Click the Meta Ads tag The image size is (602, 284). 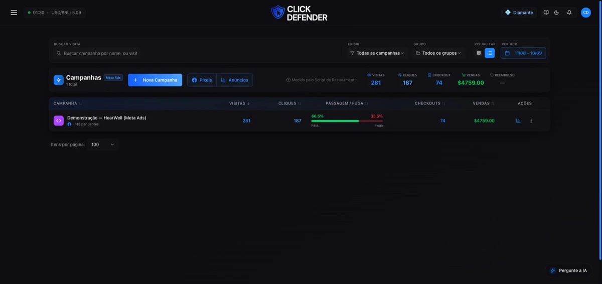point(113,78)
